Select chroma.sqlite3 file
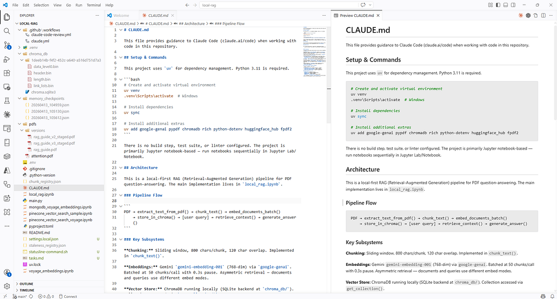The width and height of the screenshot is (557, 299). pos(43,92)
